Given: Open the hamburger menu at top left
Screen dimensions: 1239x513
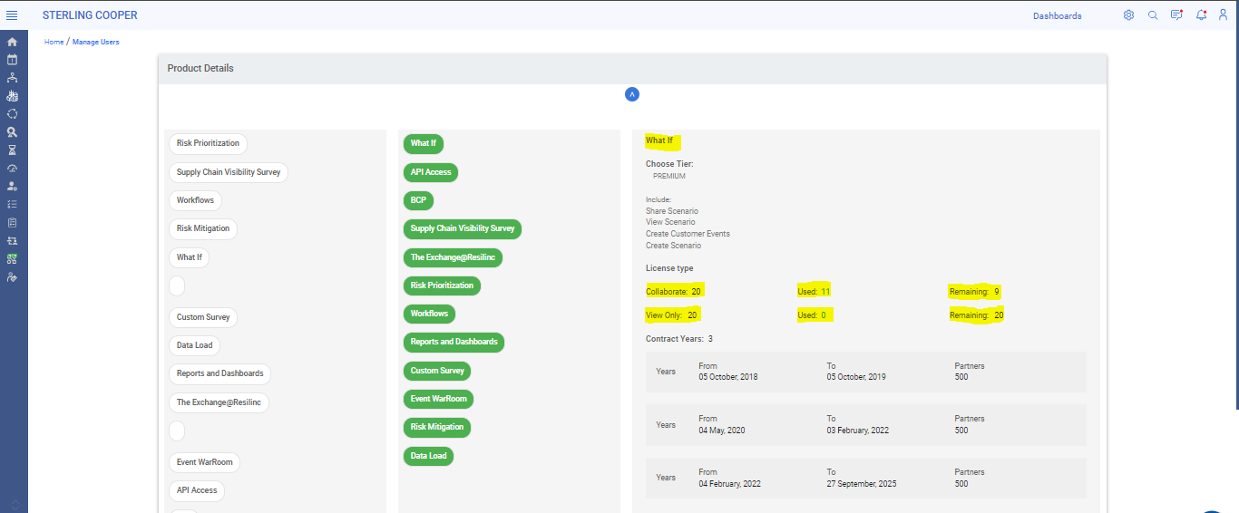Looking at the screenshot, I should click(x=12, y=15).
